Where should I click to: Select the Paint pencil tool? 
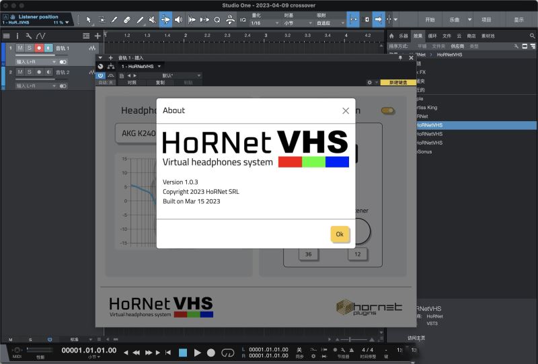114,20
